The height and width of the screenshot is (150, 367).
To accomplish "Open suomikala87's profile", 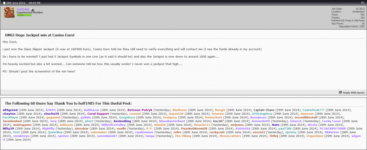I will (x=107, y=136).
